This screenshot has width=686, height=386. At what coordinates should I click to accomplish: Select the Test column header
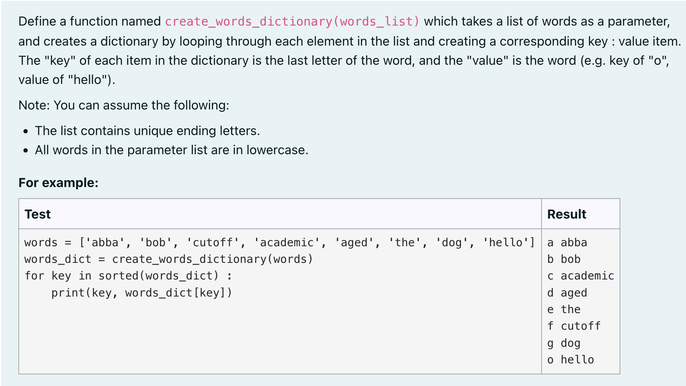tap(37, 214)
